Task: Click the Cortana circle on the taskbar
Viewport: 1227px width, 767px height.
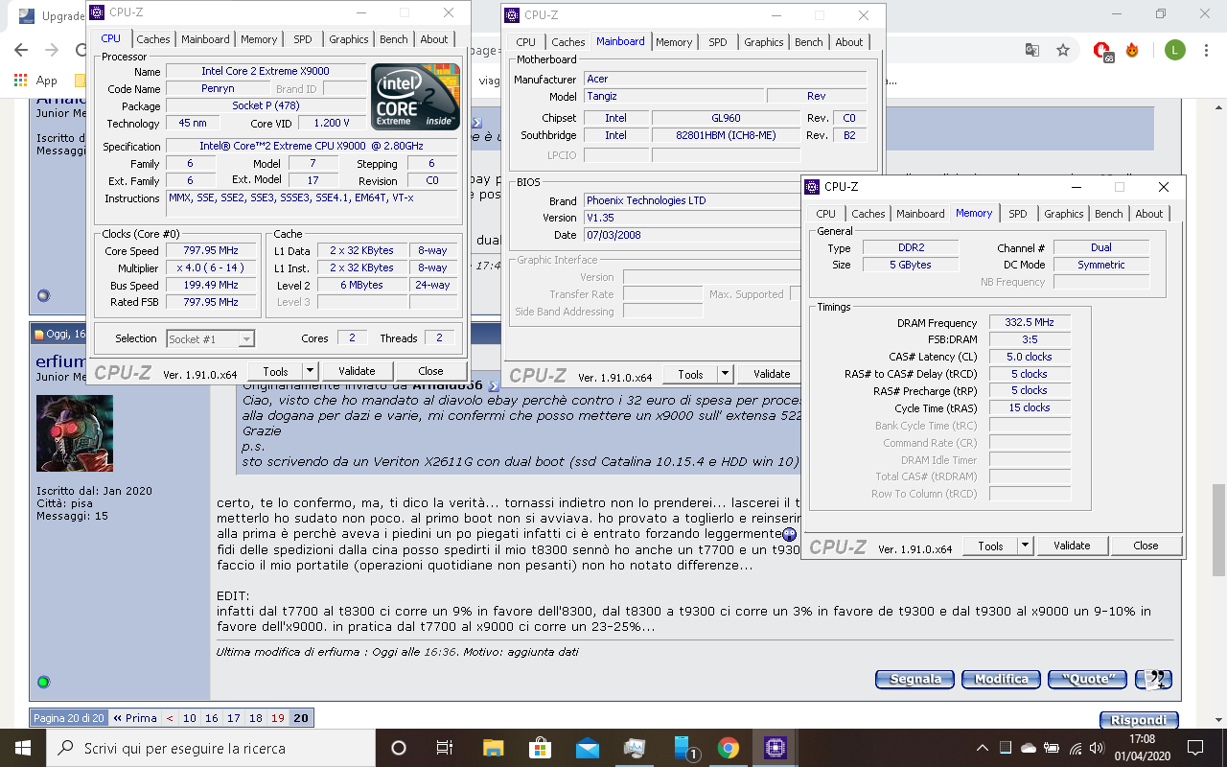Action: (x=399, y=748)
